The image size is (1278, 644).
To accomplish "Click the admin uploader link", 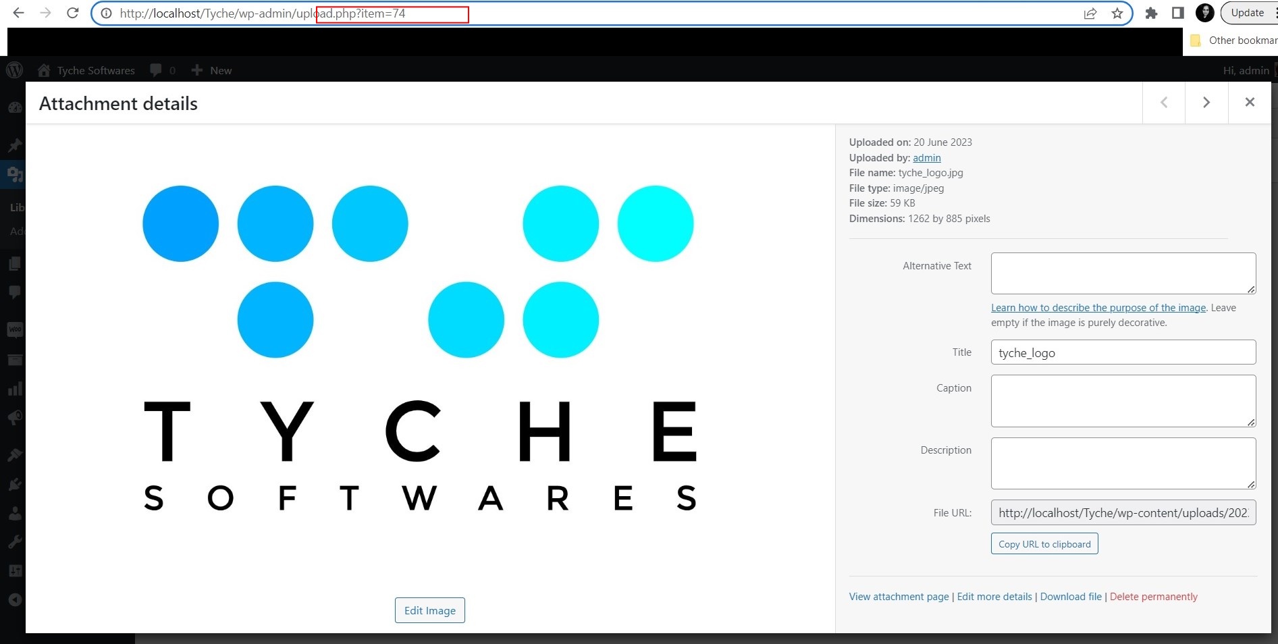I will [x=926, y=158].
